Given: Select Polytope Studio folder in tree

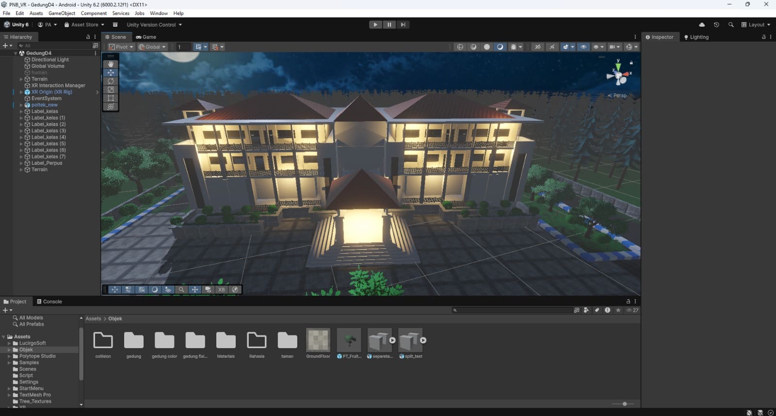Looking at the screenshot, I should pos(37,356).
